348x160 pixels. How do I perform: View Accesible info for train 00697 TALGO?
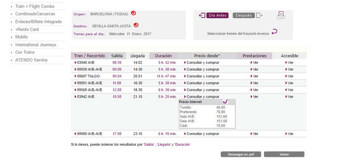(289, 76)
